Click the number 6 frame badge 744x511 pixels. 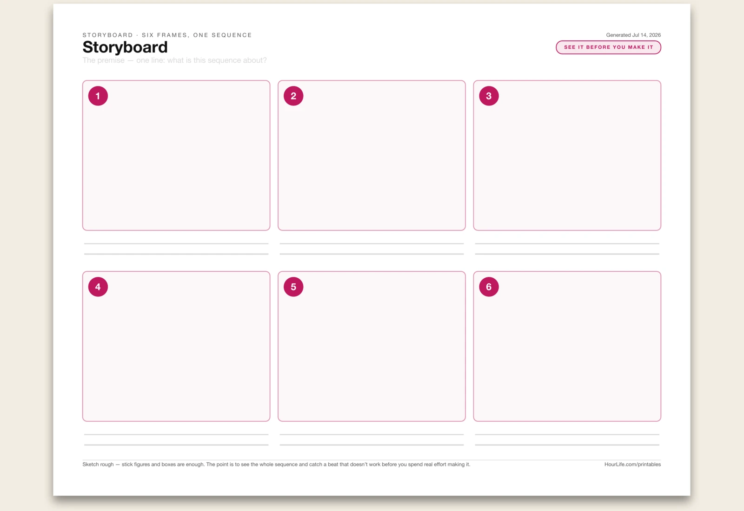point(489,287)
